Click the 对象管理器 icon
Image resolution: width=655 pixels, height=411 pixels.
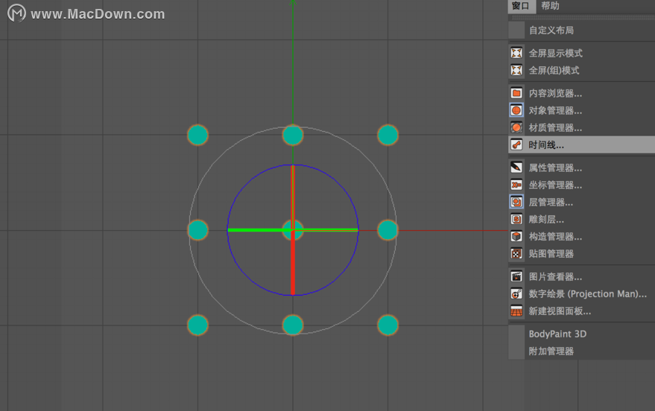(x=516, y=110)
